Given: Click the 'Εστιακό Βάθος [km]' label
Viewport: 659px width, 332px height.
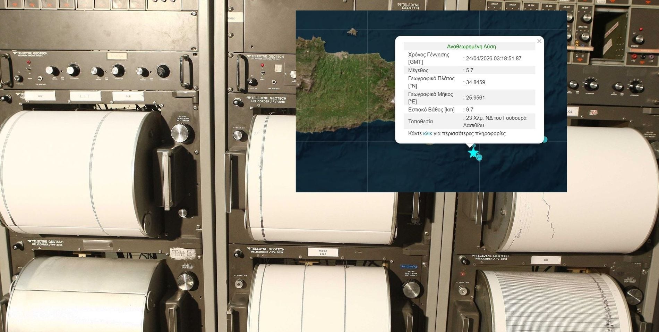Looking at the screenshot, I should coord(431,109).
